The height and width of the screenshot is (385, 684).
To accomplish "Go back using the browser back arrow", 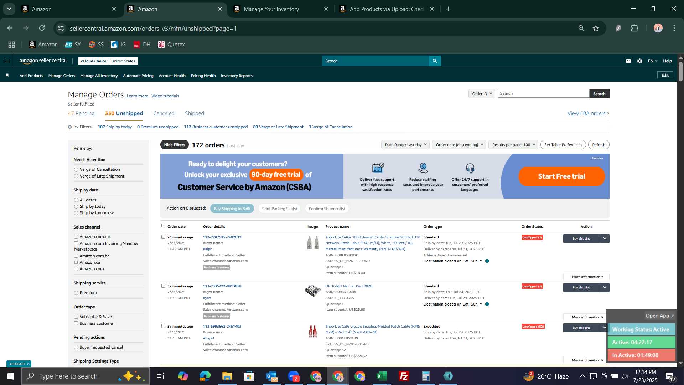I will tap(10, 28).
